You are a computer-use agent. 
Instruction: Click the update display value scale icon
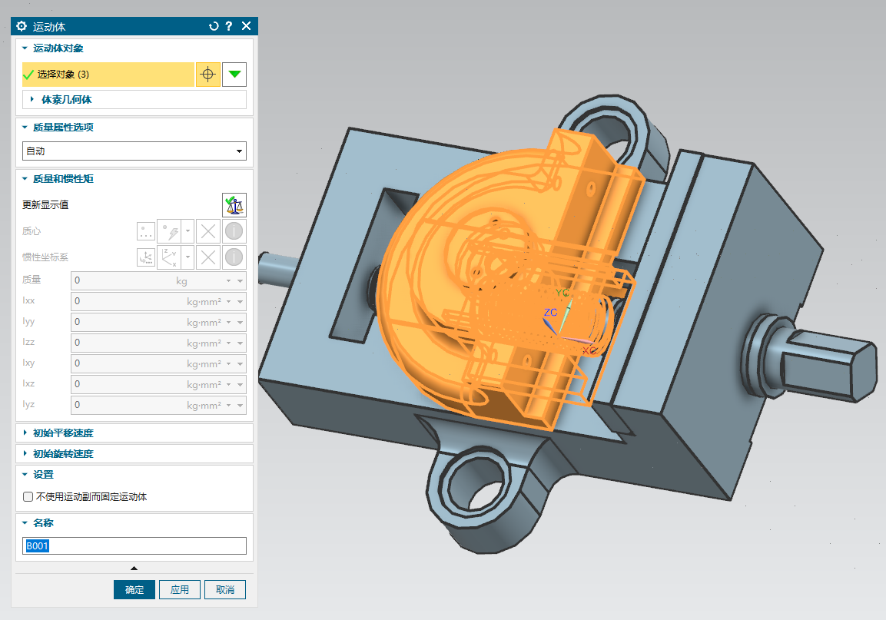234,205
